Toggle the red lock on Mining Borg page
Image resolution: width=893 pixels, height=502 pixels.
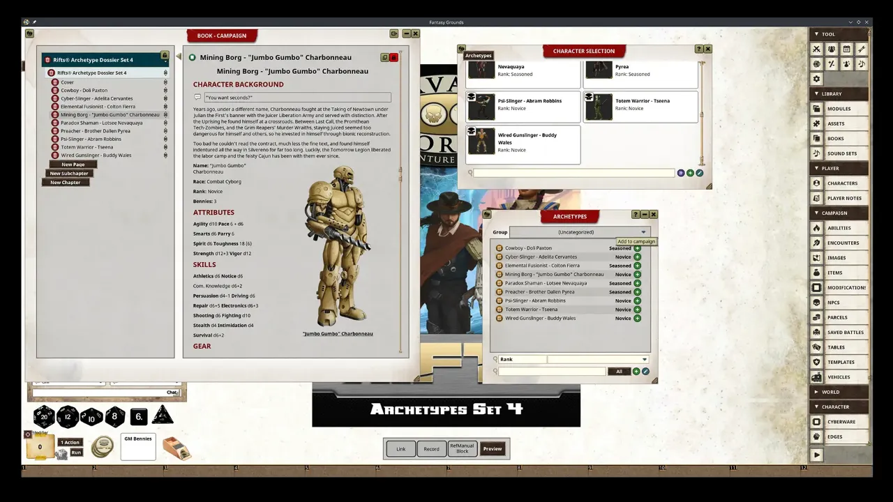[393, 57]
